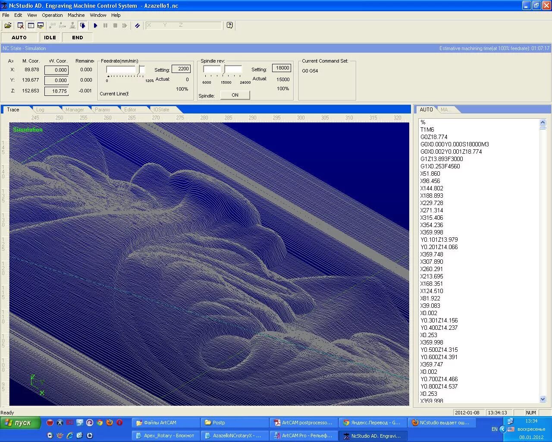
Task: Switch to the Manager tab
Action: [75, 110]
